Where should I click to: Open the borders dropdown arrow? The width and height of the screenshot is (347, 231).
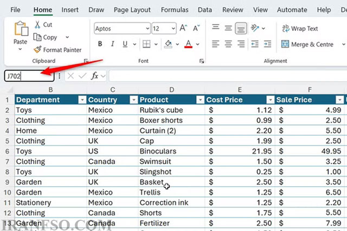pyautogui.click(x=156, y=44)
